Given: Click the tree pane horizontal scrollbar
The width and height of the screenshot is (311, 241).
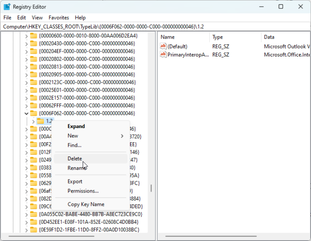Looking at the screenshot, I should tap(52, 236).
